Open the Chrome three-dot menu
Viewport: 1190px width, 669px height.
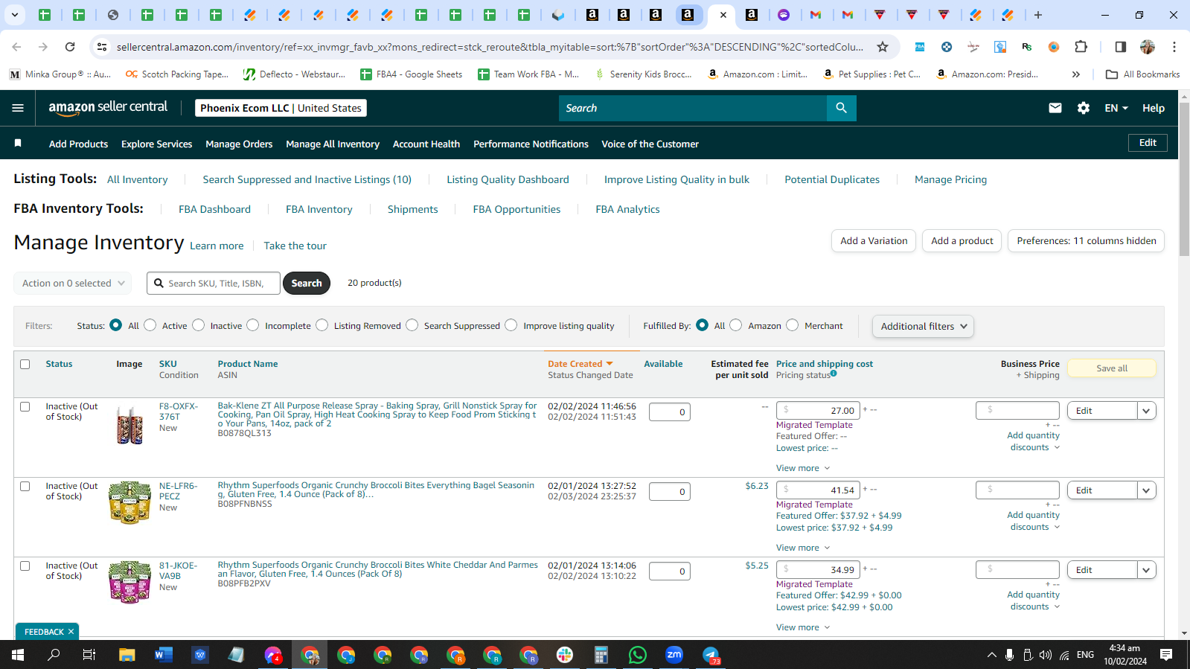click(x=1174, y=47)
